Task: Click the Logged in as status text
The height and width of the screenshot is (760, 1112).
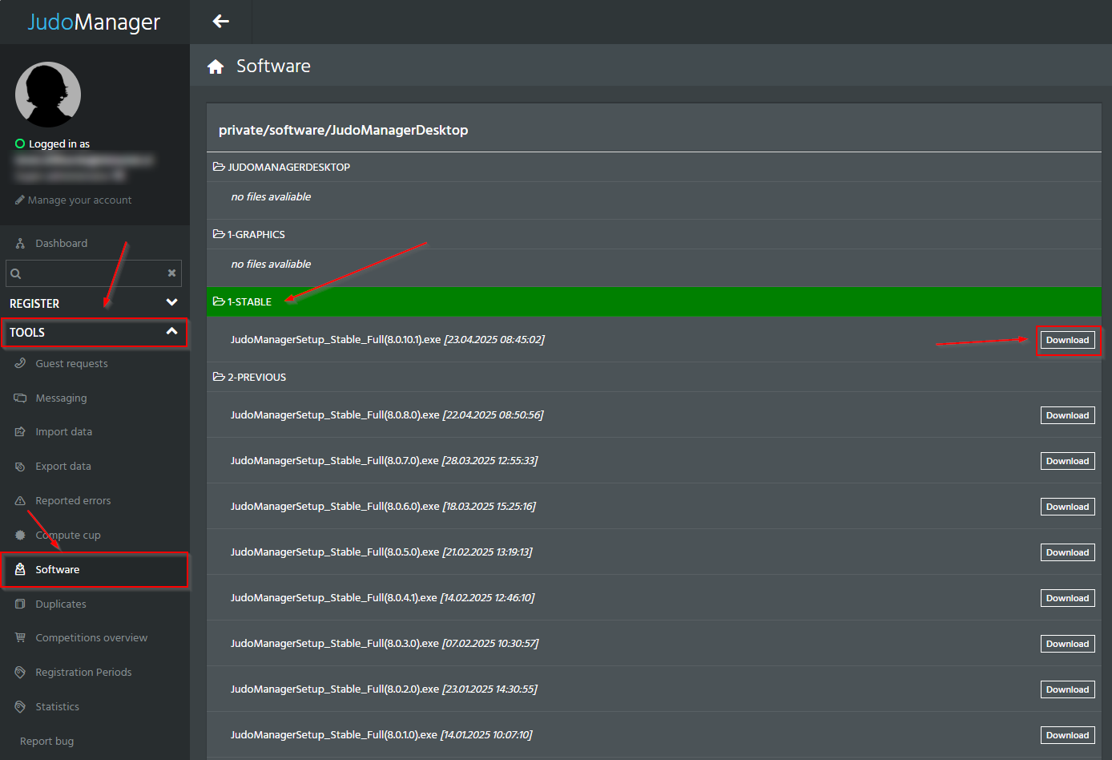Action: 59,144
